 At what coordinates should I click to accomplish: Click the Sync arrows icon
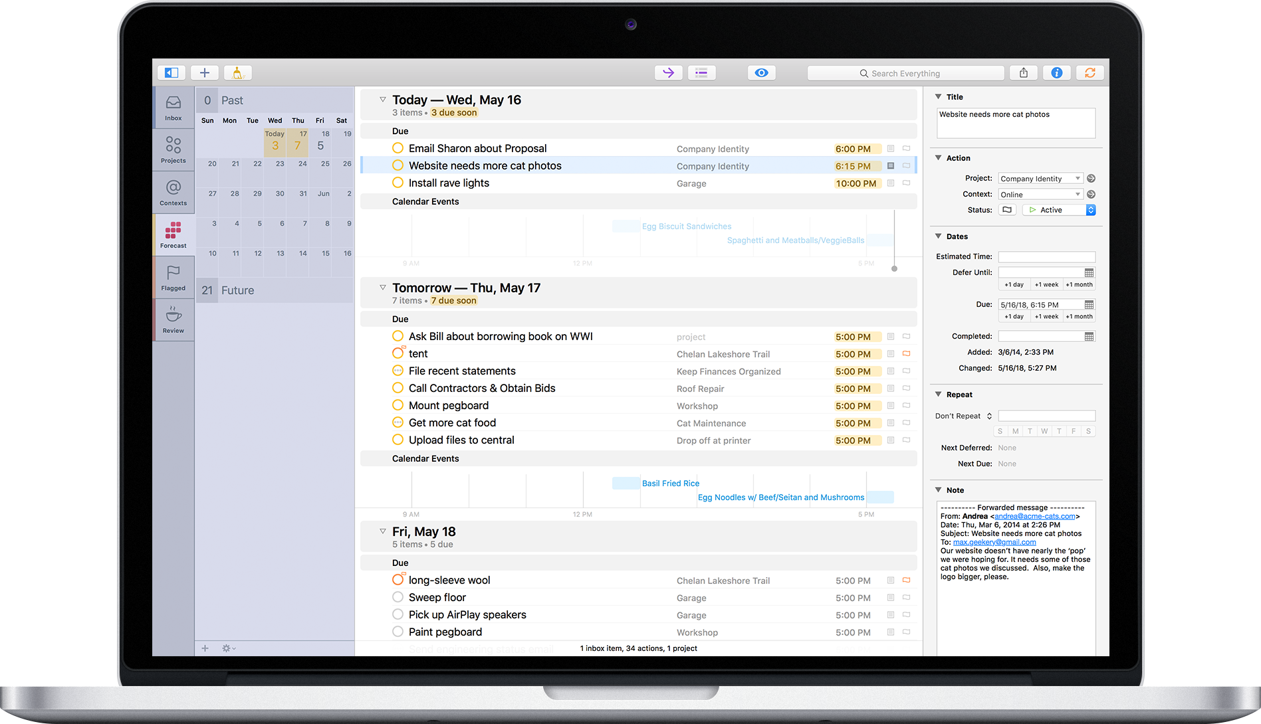(x=1089, y=73)
